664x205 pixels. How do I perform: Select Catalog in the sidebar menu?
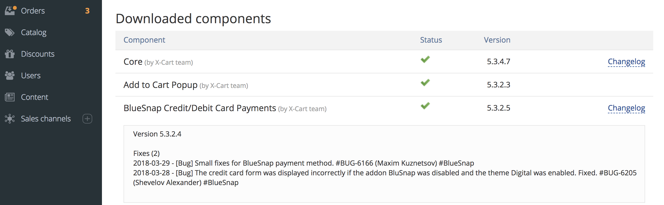(33, 32)
